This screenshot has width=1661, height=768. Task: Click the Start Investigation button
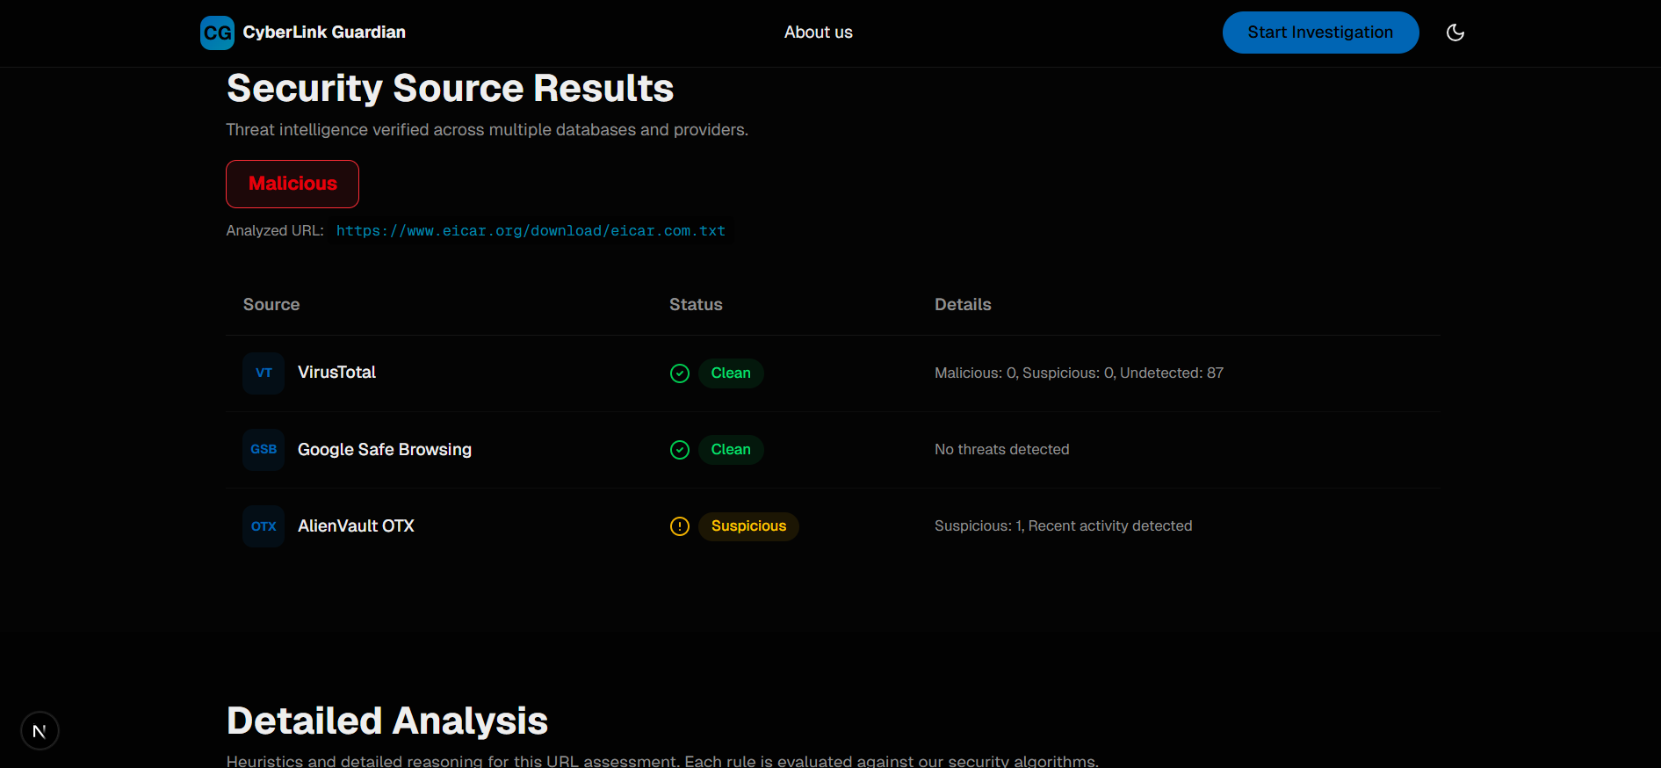pyautogui.click(x=1320, y=33)
